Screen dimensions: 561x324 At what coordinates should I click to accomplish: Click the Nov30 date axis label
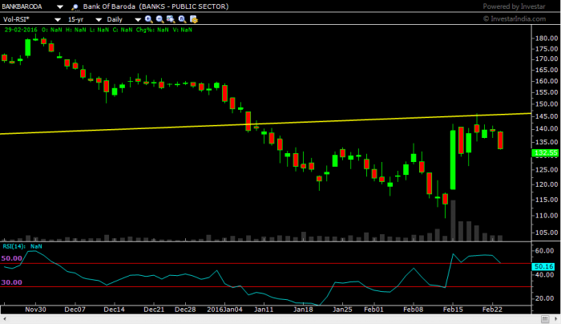[35, 310]
